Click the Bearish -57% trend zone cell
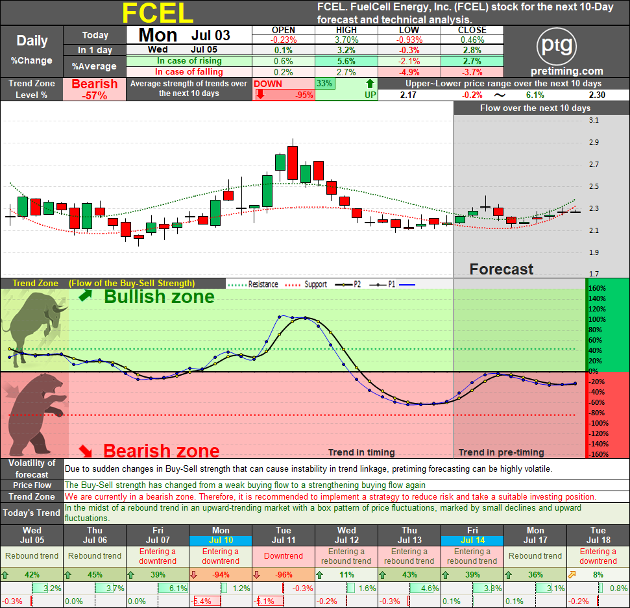 pos(95,89)
